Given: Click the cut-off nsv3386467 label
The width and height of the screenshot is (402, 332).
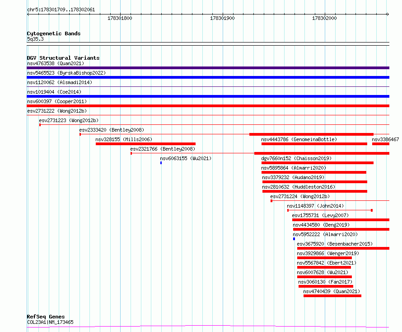Looking at the screenshot, I should [x=385, y=139].
